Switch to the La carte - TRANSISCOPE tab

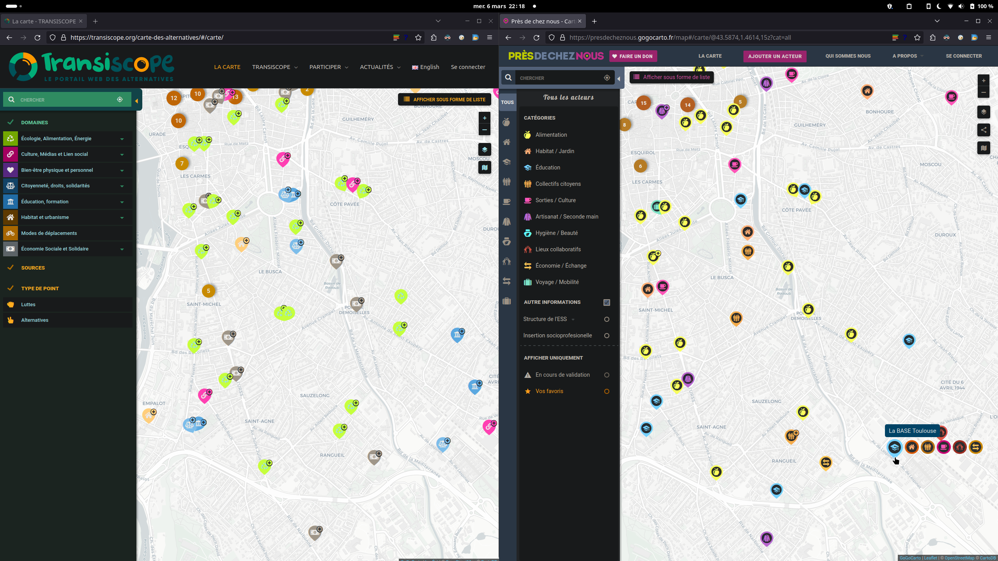pos(44,21)
